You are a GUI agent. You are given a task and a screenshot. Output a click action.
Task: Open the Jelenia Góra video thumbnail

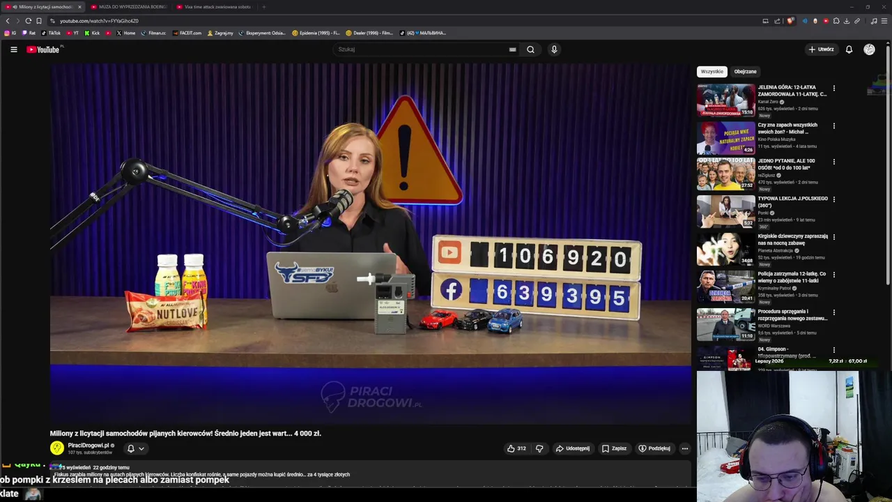point(725,100)
